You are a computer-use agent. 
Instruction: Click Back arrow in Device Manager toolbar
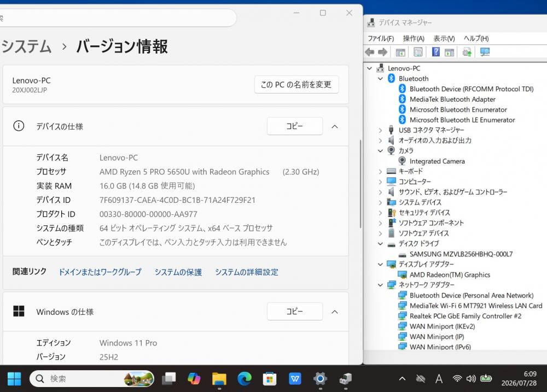point(369,52)
